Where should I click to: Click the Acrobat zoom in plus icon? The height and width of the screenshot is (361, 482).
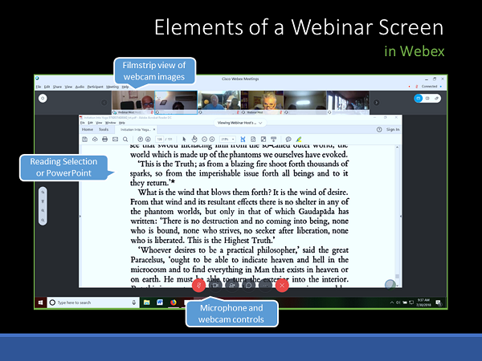[212, 140]
